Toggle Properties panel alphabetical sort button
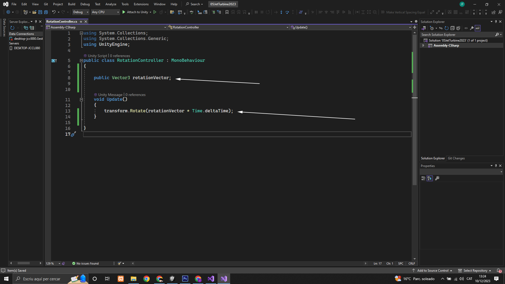Viewport: 505px width, 284px height. pyautogui.click(x=430, y=178)
